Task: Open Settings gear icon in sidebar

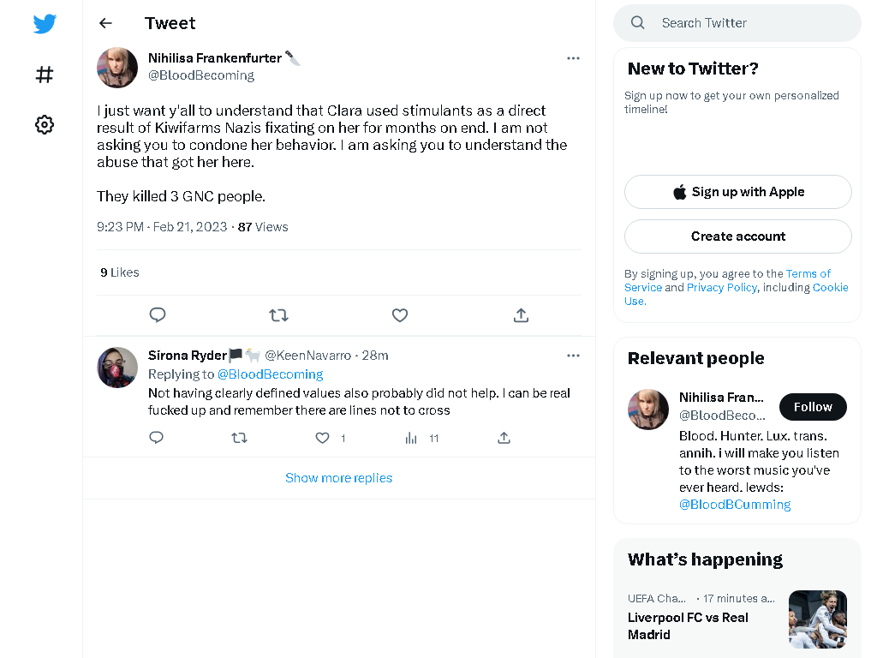Action: click(45, 124)
